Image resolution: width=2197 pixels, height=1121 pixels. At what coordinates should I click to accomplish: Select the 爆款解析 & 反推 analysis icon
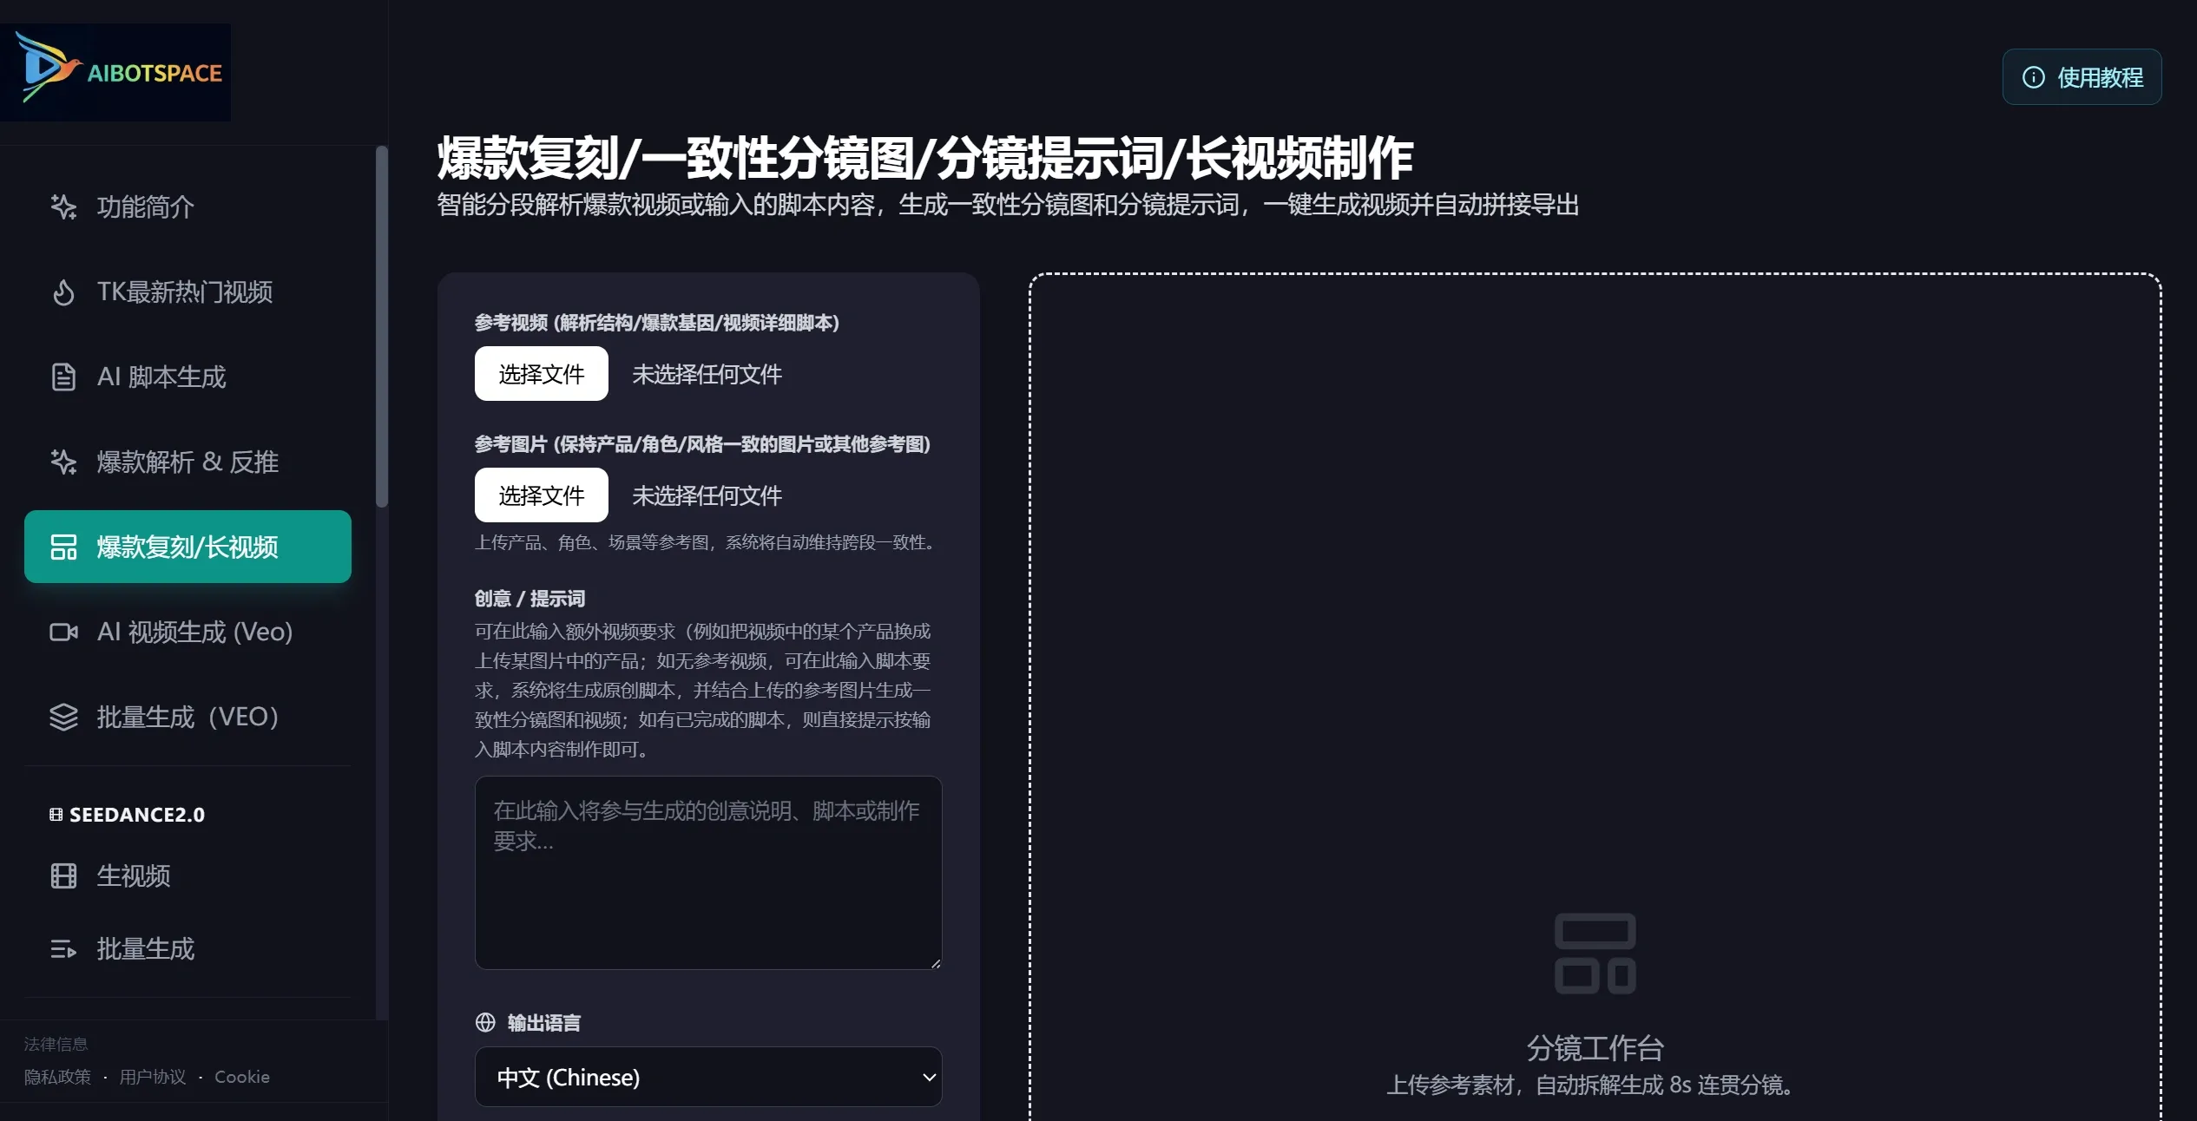[x=62, y=462]
